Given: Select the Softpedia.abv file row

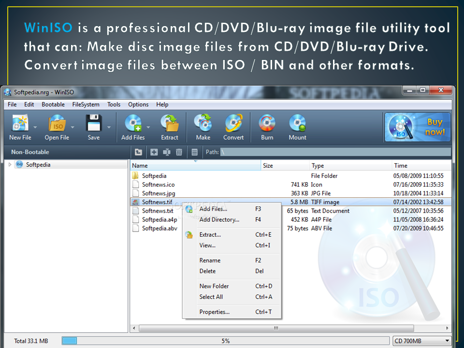Looking at the screenshot, I should click(291, 229).
